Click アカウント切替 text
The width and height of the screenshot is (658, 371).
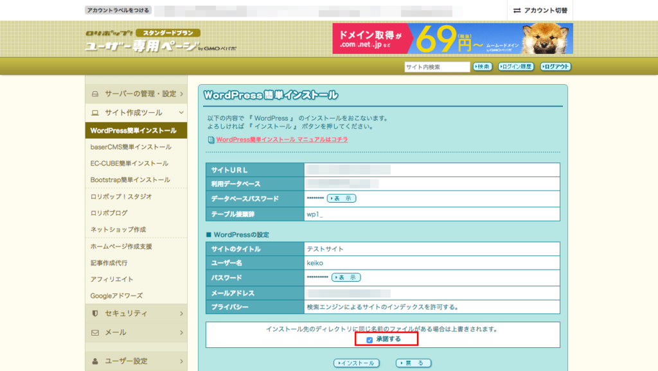point(546,10)
